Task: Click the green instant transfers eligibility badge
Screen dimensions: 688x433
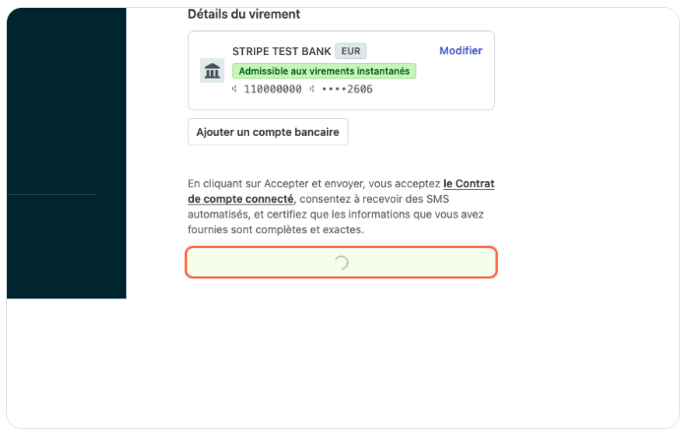Action: click(x=324, y=71)
